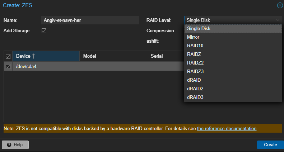Pick dRAID from the options
Screen dimensions: 284x152
point(233,80)
